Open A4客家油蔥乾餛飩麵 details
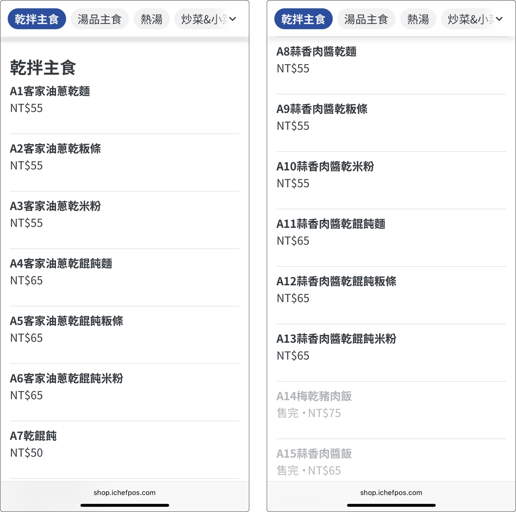Screen dimensions: 516x512 (61, 264)
